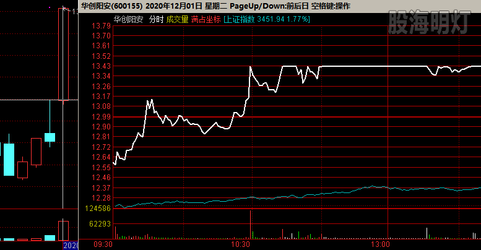
Task: Click price axis label 12.55
Action: [102, 168]
